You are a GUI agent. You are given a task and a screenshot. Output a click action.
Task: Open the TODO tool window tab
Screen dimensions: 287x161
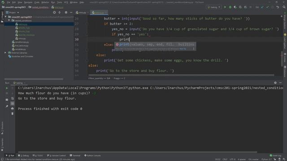coord(38,156)
